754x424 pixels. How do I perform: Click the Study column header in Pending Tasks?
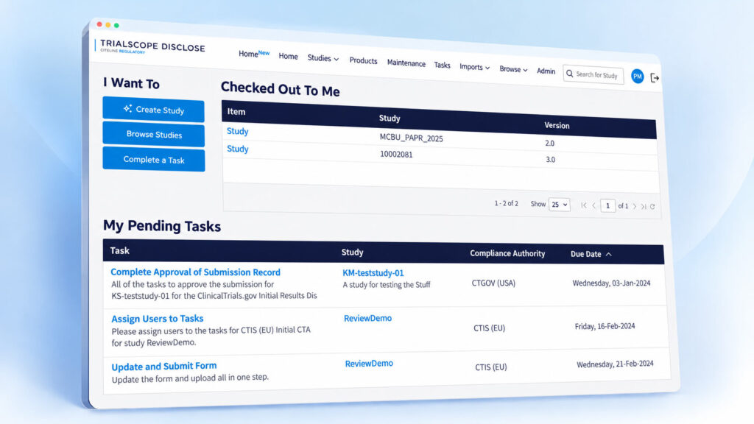[x=353, y=252]
